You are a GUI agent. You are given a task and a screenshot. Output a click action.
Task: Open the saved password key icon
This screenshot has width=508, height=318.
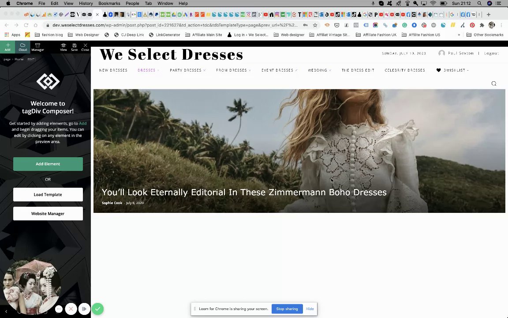[x=305, y=25]
